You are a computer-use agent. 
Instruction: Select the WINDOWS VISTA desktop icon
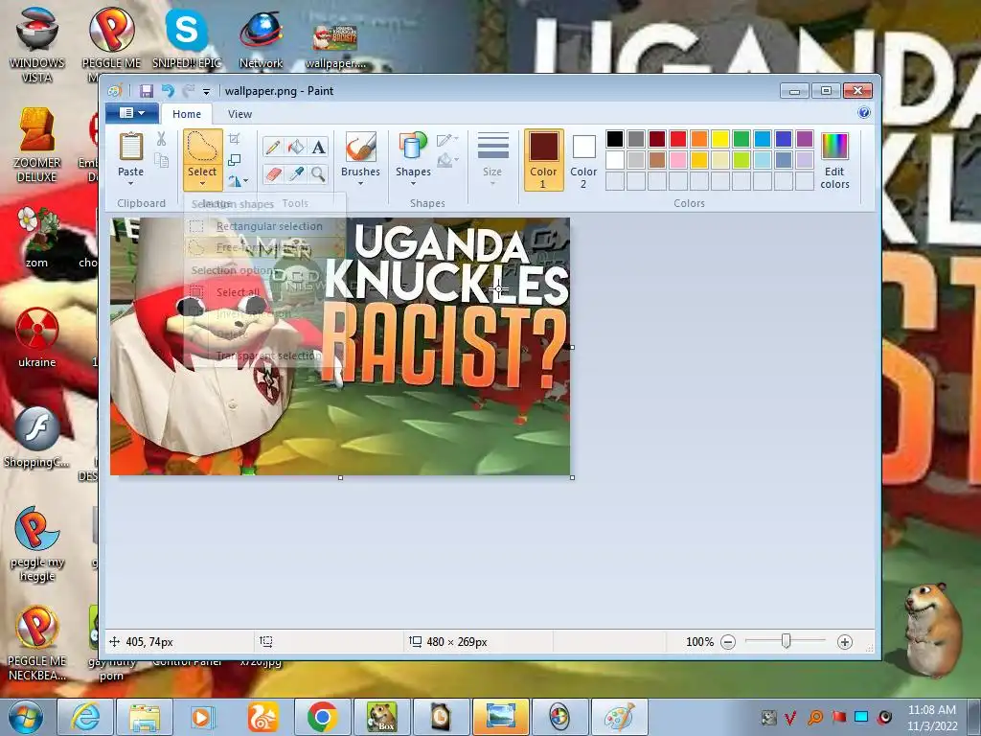37,44
